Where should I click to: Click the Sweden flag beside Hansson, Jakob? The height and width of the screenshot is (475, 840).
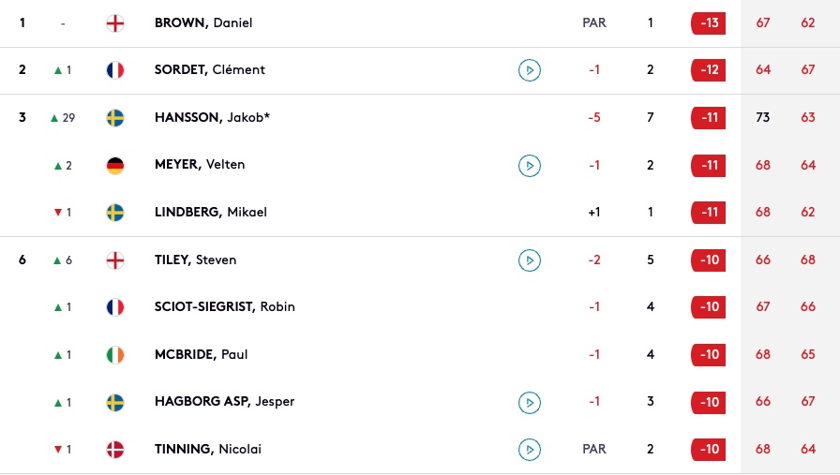[115, 118]
